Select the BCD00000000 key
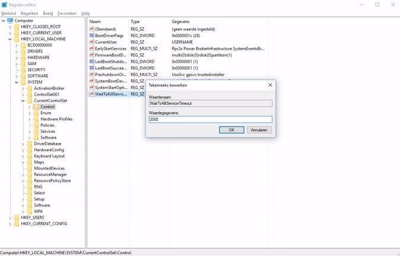Viewport: 400px width, 256px height. (x=40, y=45)
